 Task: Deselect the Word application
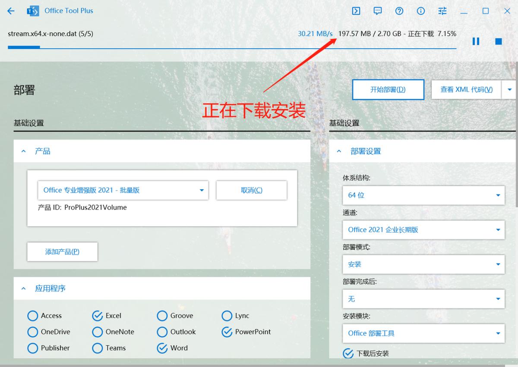click(x=162, y=348)
